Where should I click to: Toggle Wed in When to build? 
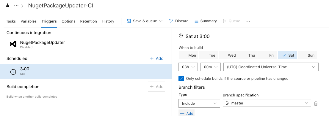tap(228, 55)
